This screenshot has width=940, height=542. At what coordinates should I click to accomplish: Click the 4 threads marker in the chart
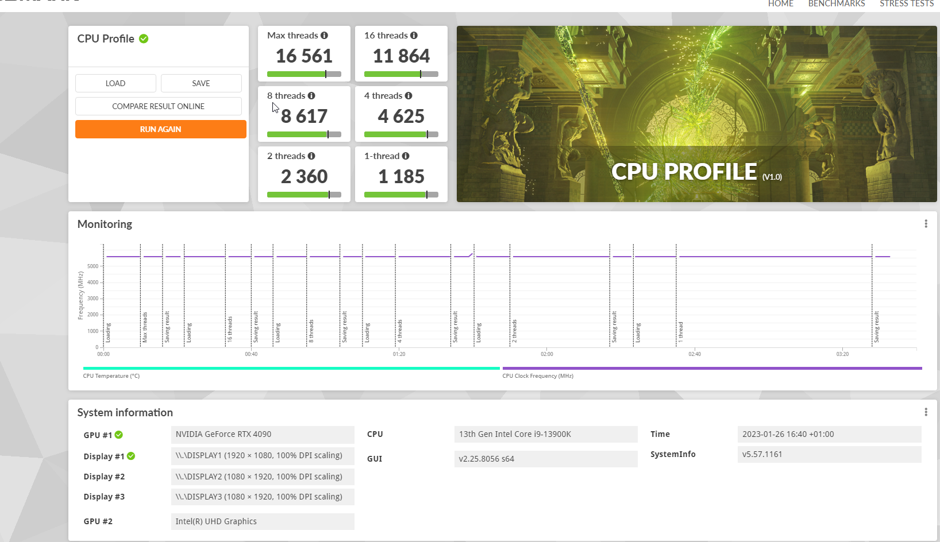pos(400,331)
